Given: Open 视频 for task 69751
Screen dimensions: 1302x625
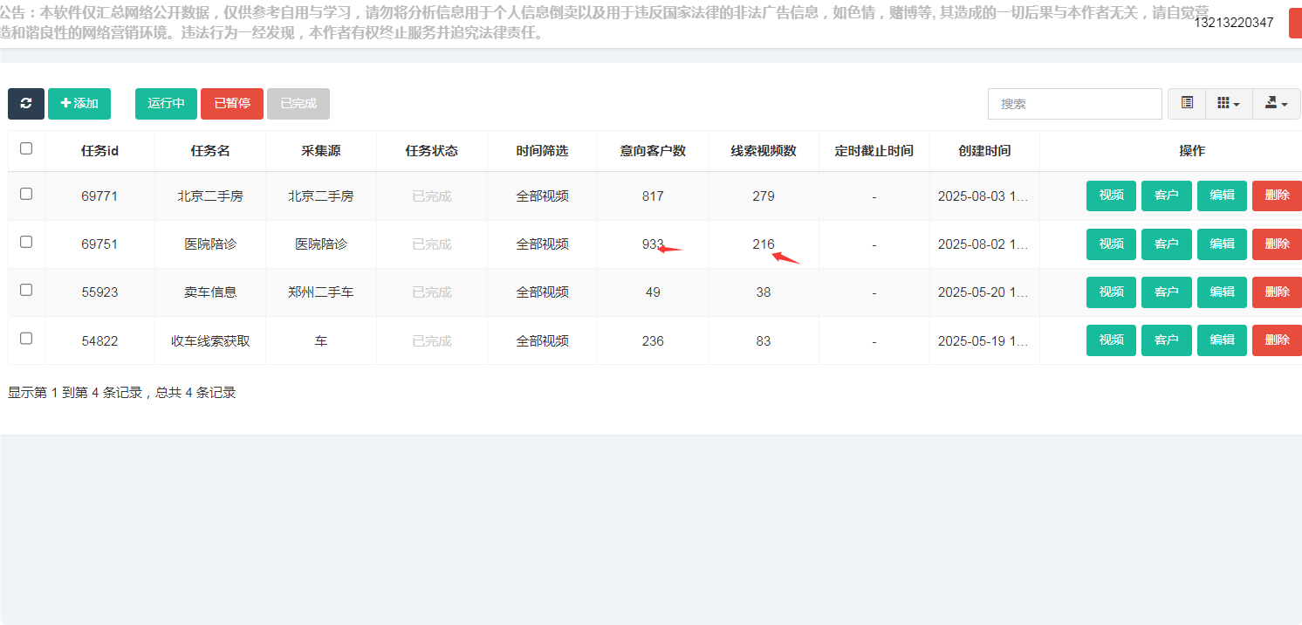Looking at the screenshot, I should pos(1111,244).
